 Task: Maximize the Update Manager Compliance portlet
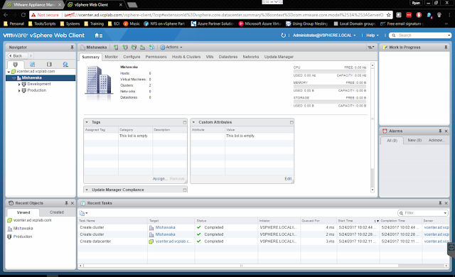185,190
